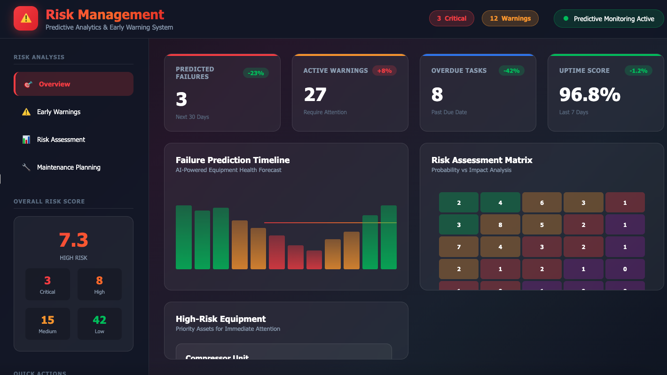Open the Predicted Failures stat card

[x=222, y=93]
